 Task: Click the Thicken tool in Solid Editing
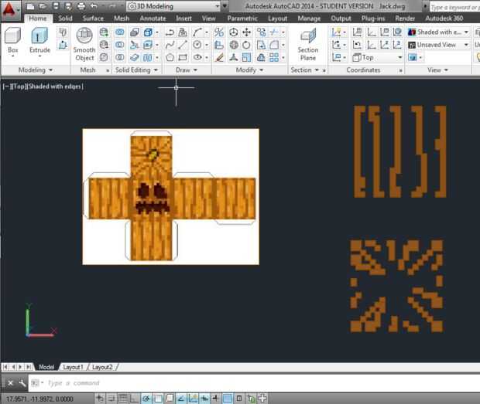134,57
